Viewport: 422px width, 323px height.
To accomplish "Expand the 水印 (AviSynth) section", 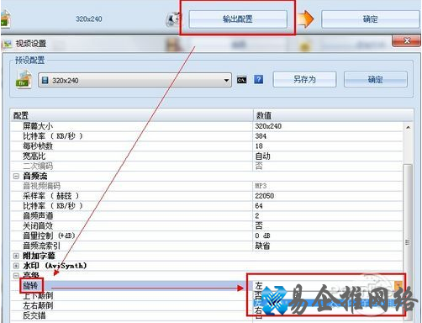I will 16,266.
